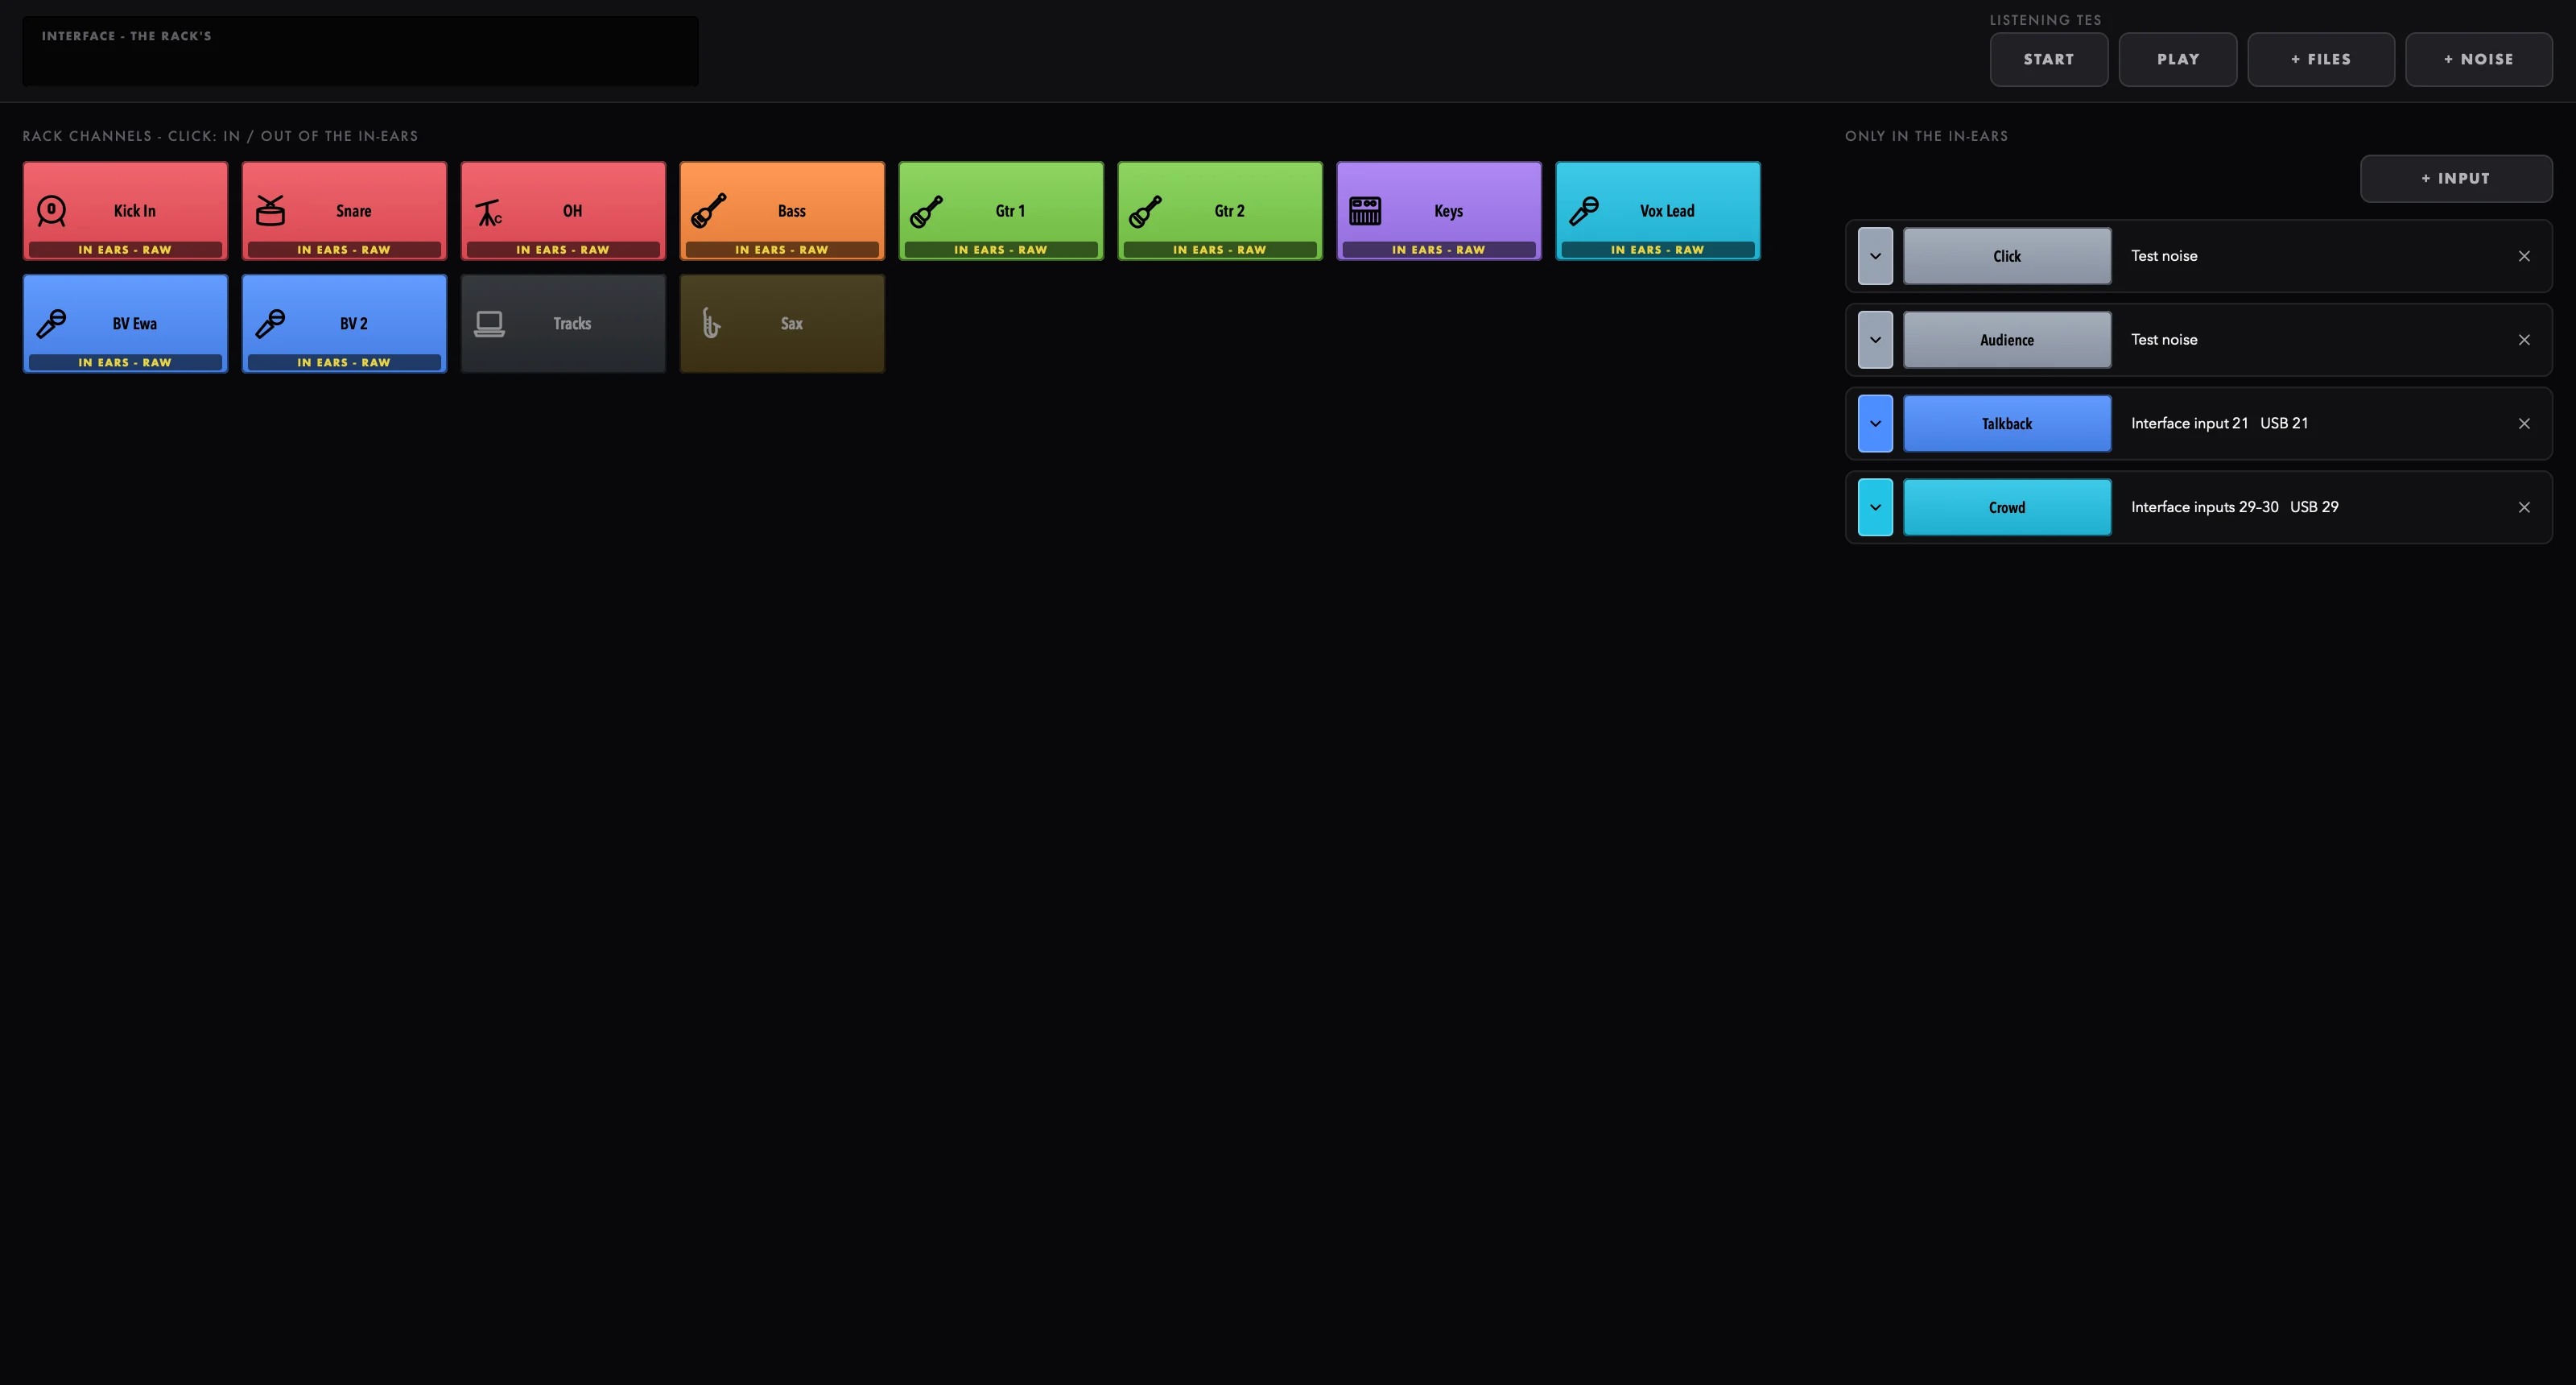The width and height of the screenshot is (2576, 1385).
Task: Expand the Click row chevron
Action: coord(1875,256)
